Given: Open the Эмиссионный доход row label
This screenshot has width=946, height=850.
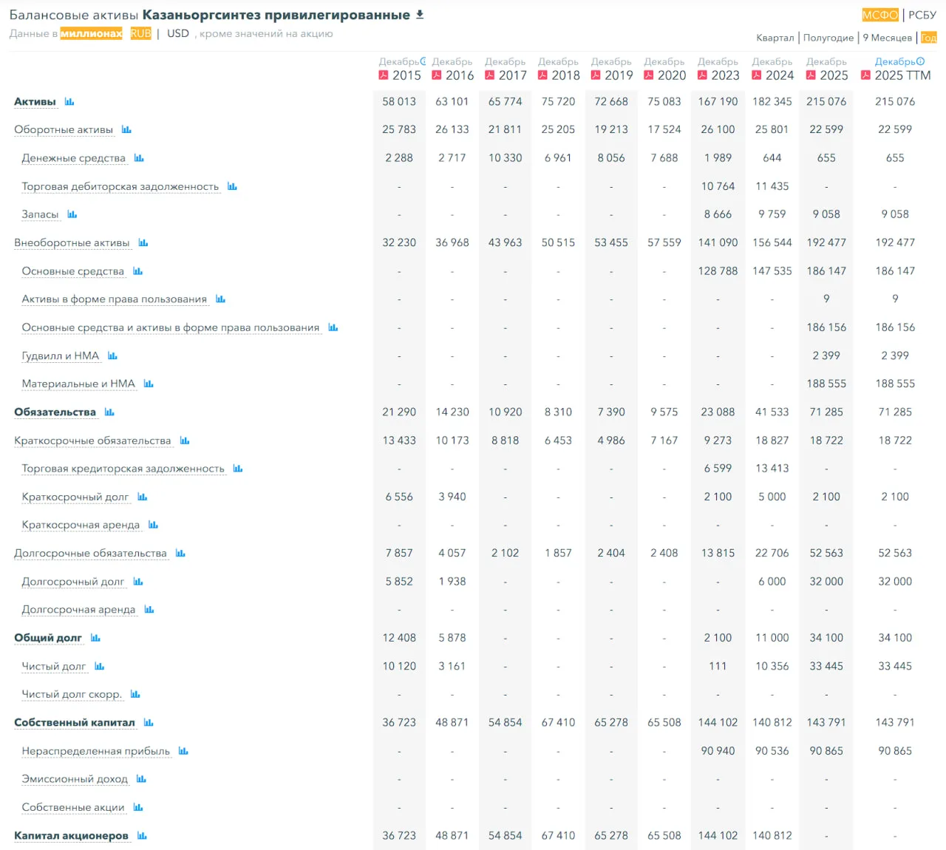Looking at the screenshot, I should pyautogui.click(x=75, y=779).
